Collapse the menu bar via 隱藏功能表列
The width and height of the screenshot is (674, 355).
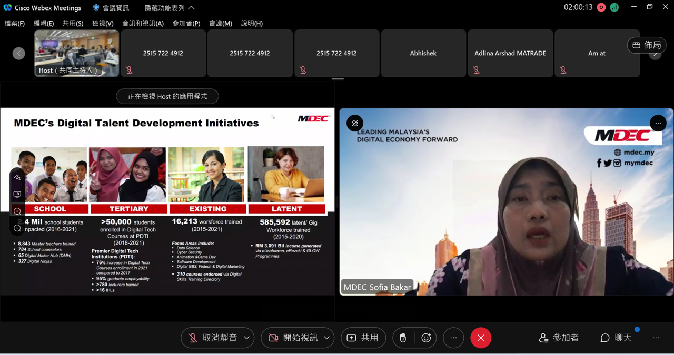(x=170, y=8)
